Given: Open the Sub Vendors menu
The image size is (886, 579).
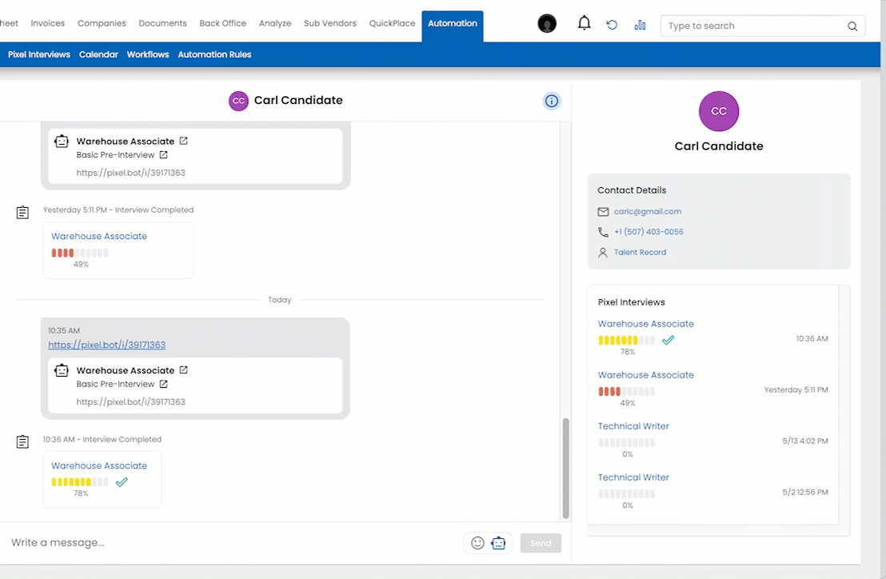Looking at the screenshot, I should (330, 23).
